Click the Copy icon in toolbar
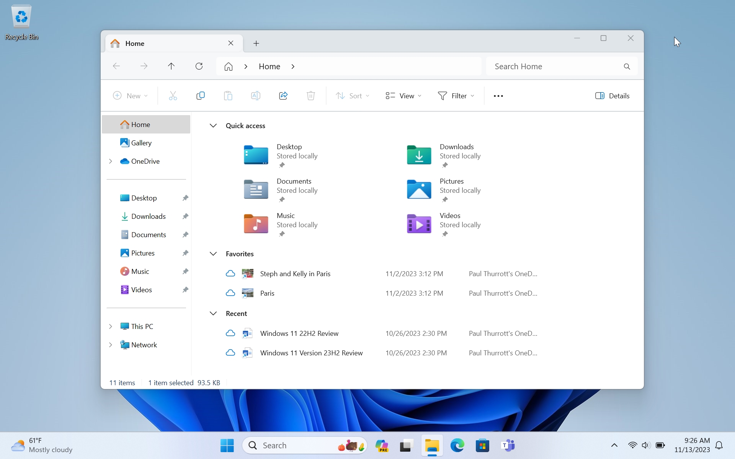Screen dimensions: 735x459 [x=200, y=96]
